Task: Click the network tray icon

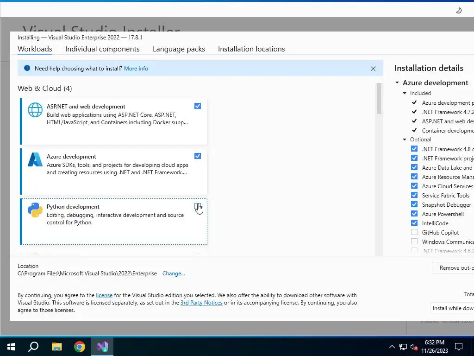Action: click(x=403, y=347)
